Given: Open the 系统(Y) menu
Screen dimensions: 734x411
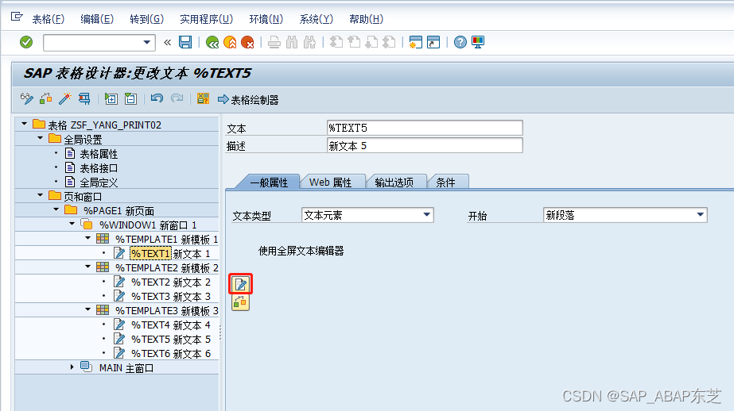Looking at the screenshot, I should (x=316, y=19).
